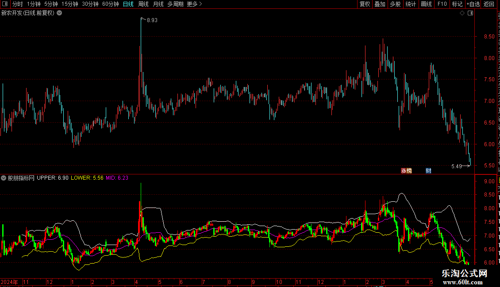This screenshot has width=500, height=287.
Task: Open the 复权 adjustment option
Action: 365,4
